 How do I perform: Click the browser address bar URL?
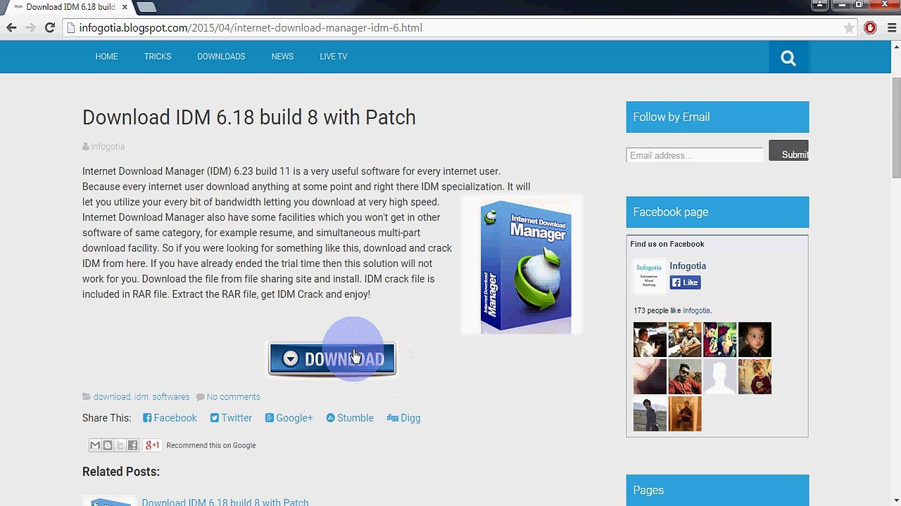[x=251, y=28]
